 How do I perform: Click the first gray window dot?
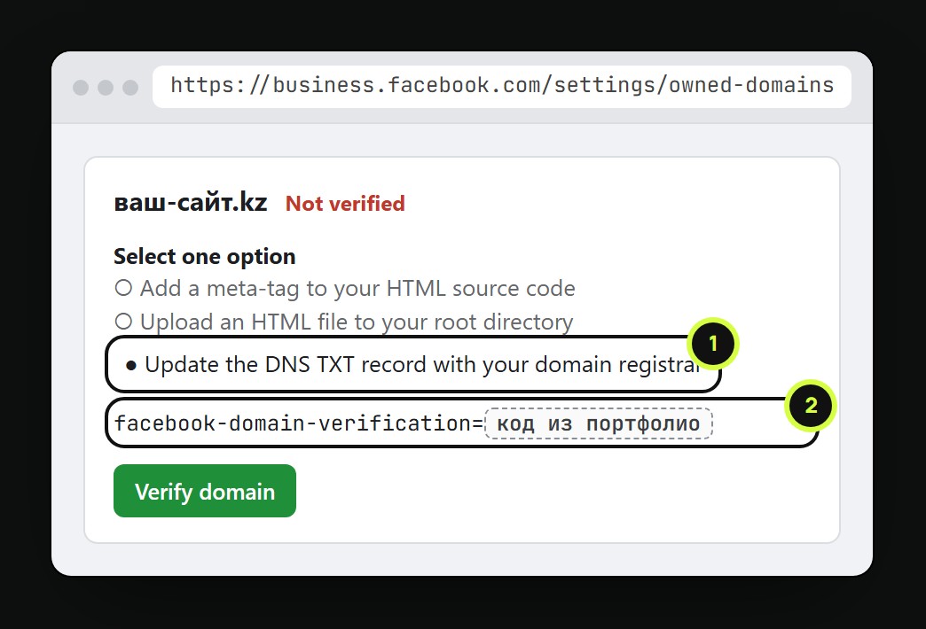pos(81,88)
